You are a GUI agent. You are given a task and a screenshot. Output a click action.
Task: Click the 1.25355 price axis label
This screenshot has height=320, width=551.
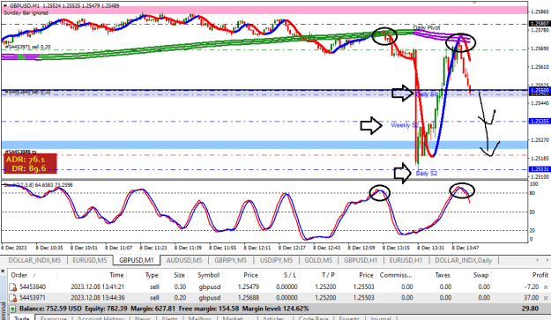[540, 121]
